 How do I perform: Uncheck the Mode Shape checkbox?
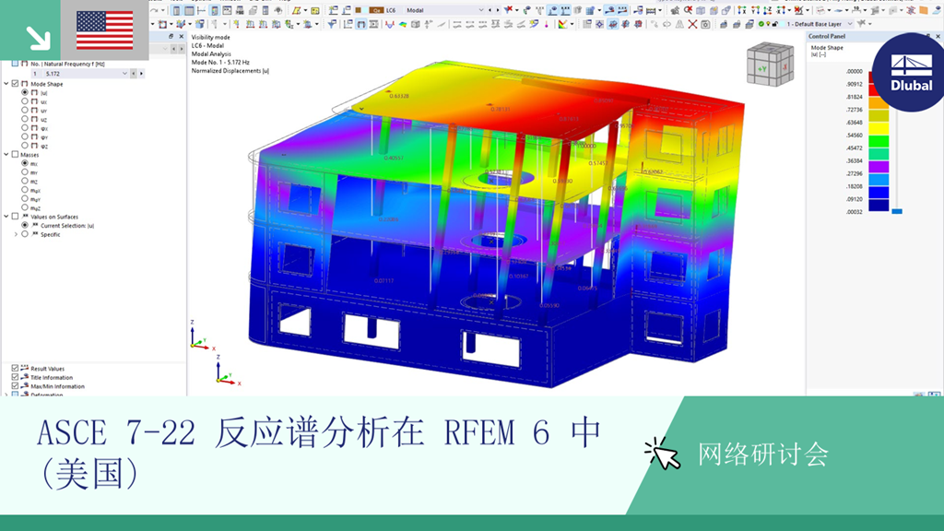coord(15,84)
